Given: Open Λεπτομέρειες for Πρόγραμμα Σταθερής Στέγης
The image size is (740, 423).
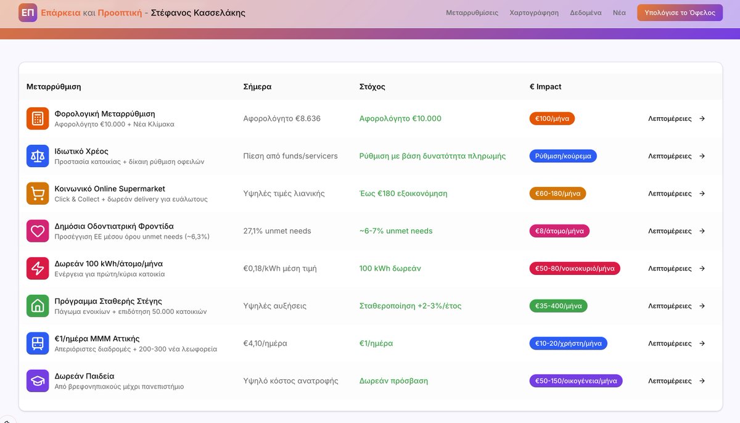Looking at the screenshot, I should [x=676, y=306].
